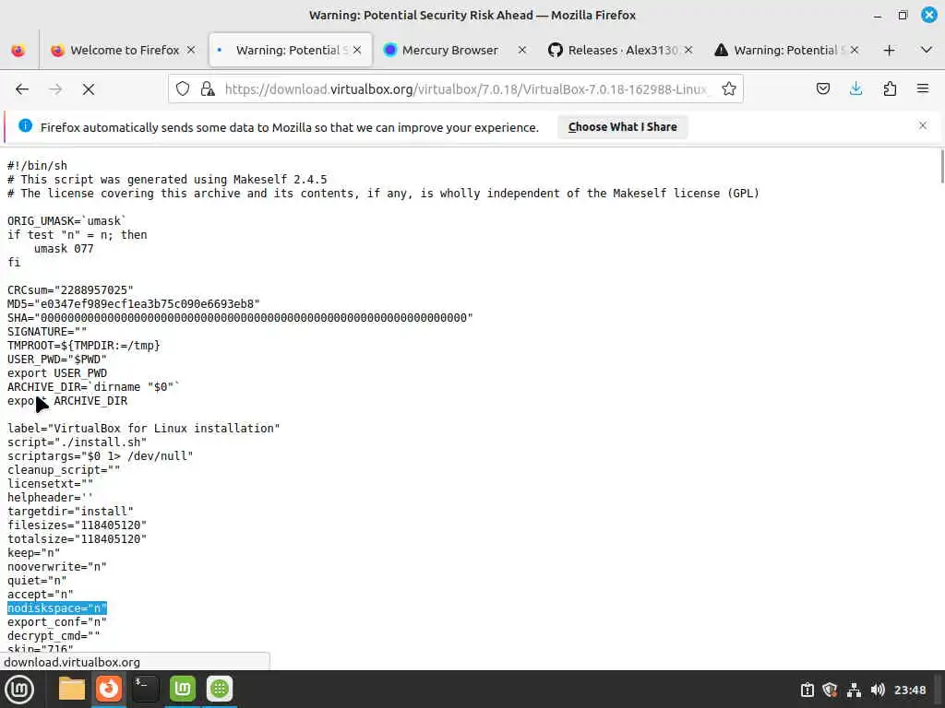
Task: Click the highlighted nodiskspace="n" line
Action: 57,608
